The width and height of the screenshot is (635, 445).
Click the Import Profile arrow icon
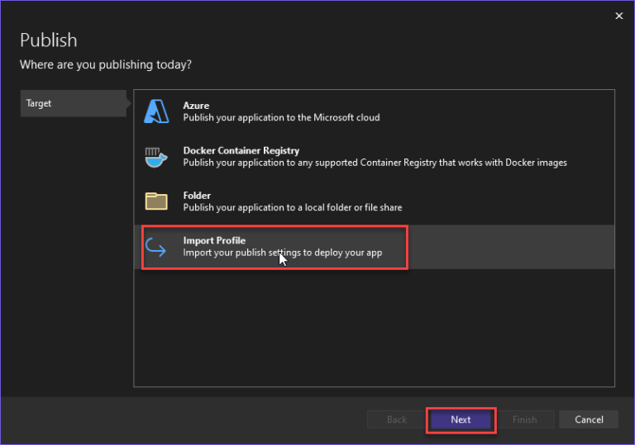[x=156, y=246]
